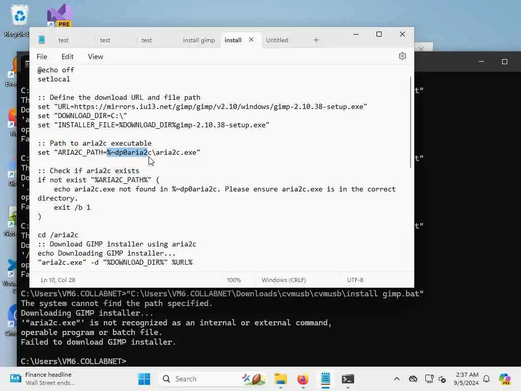Maximize the background terminal window
This screenshot has width=521, height=391.
(504, 62)
